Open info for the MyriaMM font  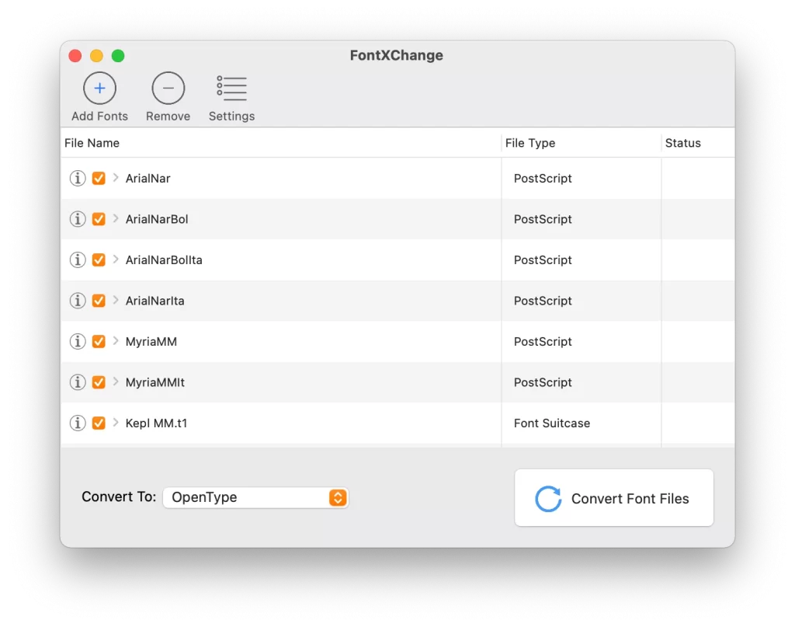(78, 341)
